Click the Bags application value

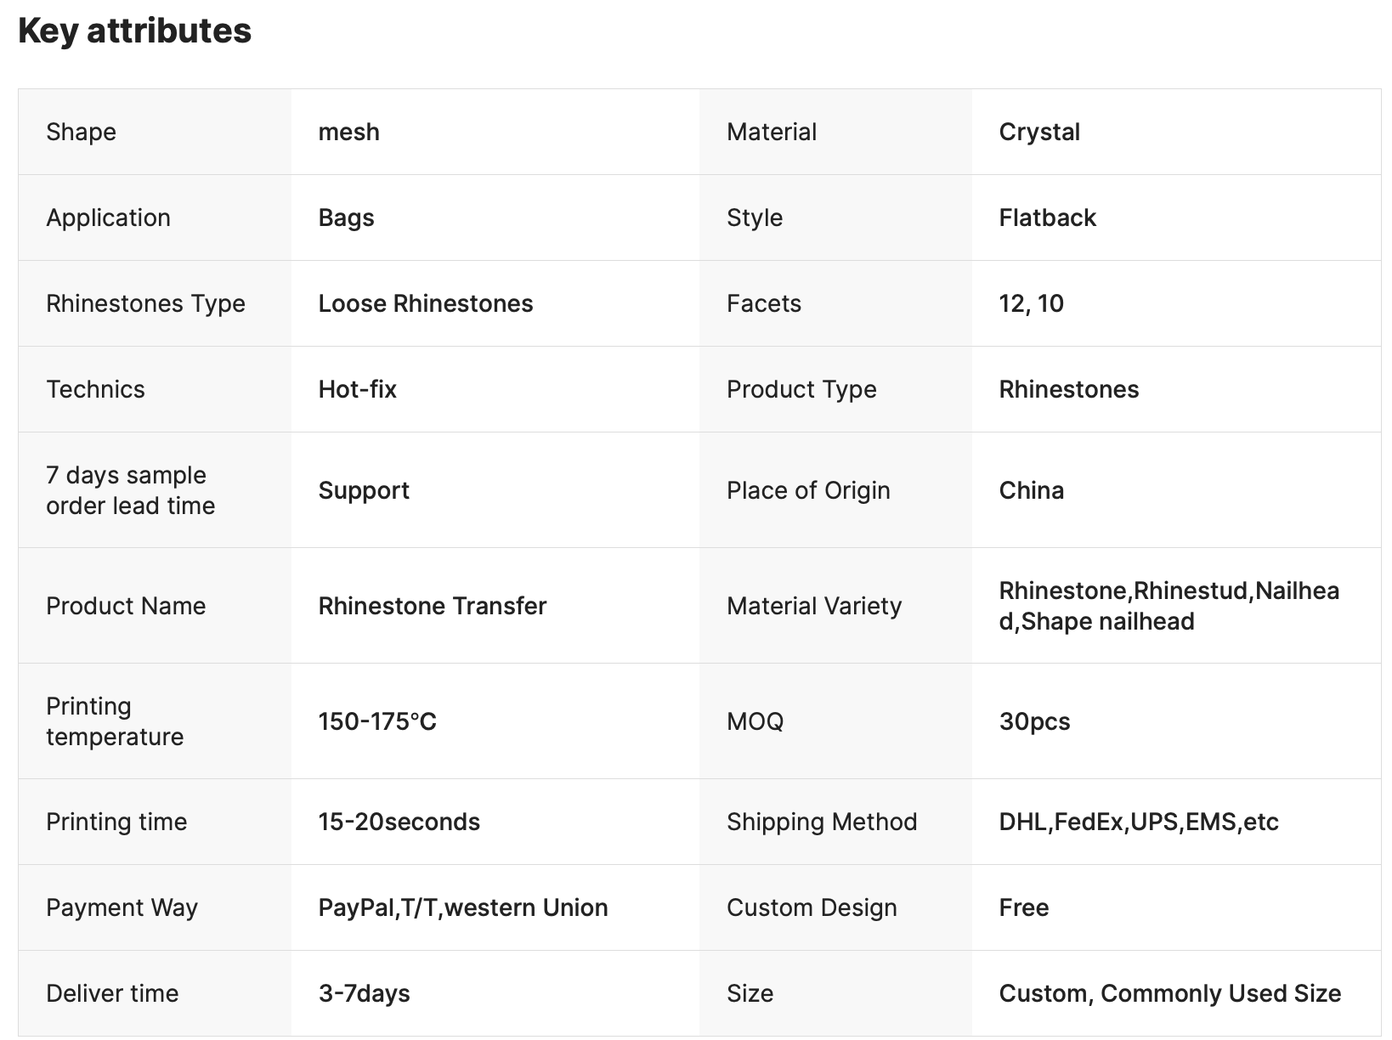click(x=346, y=218)
